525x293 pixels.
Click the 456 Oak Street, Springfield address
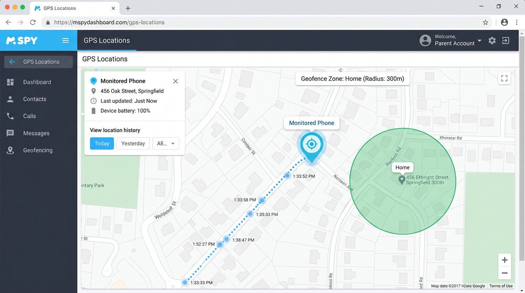click(132, 91)
